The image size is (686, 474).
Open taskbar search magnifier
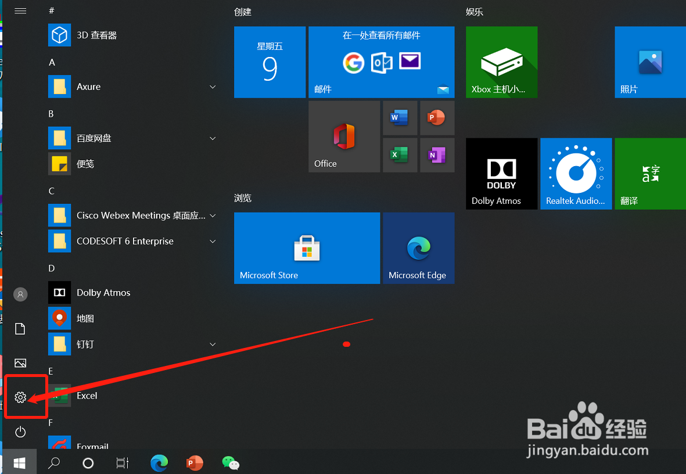click(54, 462)
